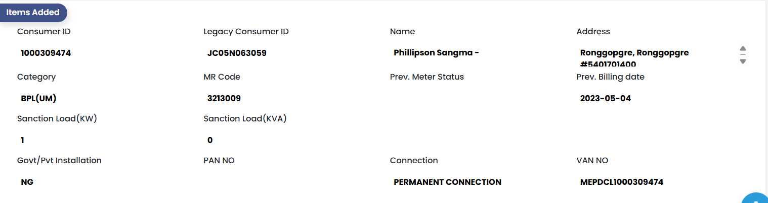This screenshot has width=768, height=203.
Task: Click the Sanction Load(KVA) value 0
Action: point(210,141)
